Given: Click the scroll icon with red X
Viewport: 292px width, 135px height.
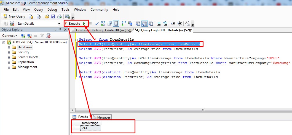Looking at the screenshot, I should [x=49, y=36].
